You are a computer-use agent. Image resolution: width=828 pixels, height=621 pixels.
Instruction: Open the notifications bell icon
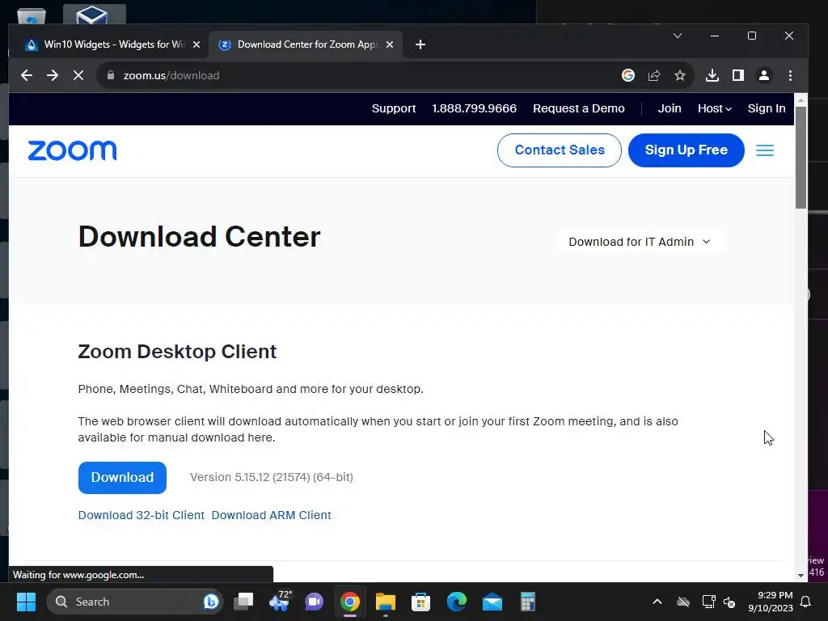806,602
